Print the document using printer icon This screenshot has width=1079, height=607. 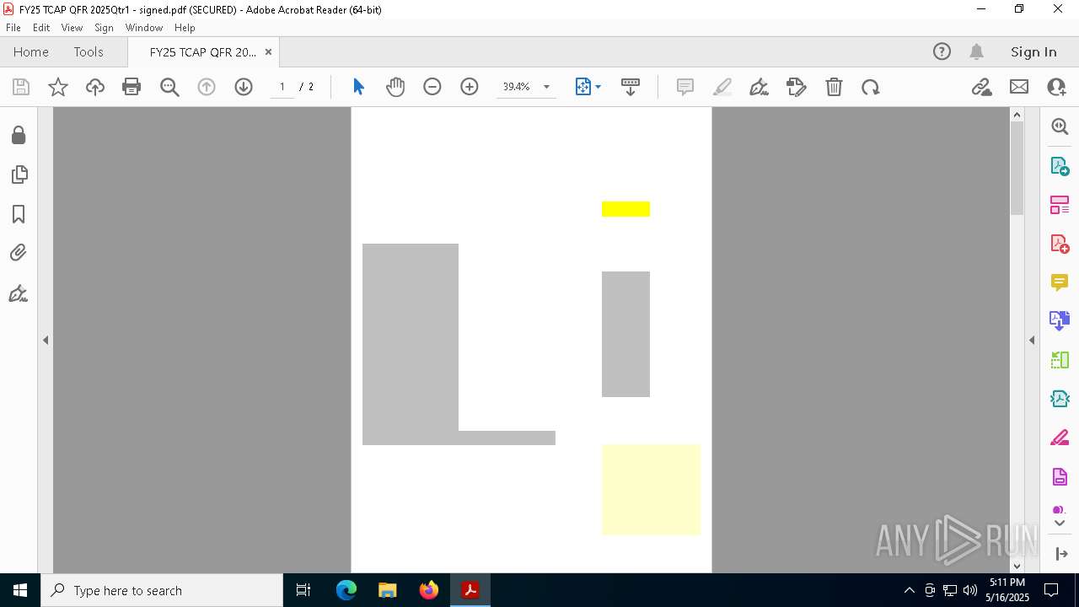(132, 87)
